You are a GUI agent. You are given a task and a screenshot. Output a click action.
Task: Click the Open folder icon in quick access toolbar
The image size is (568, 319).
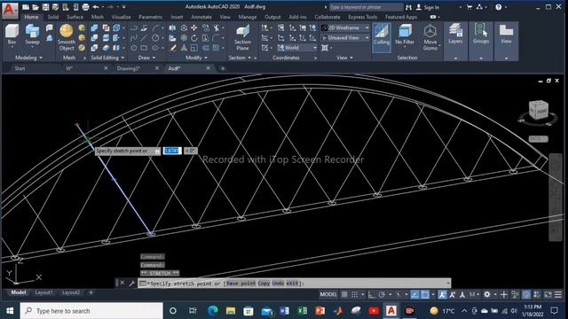click(35, 7)
